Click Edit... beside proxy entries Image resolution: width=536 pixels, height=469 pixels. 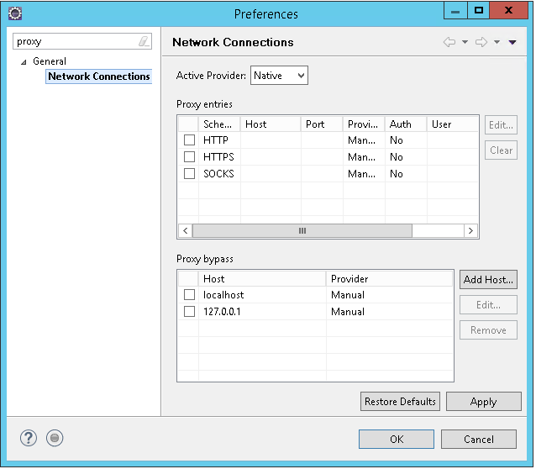[501, 125]
